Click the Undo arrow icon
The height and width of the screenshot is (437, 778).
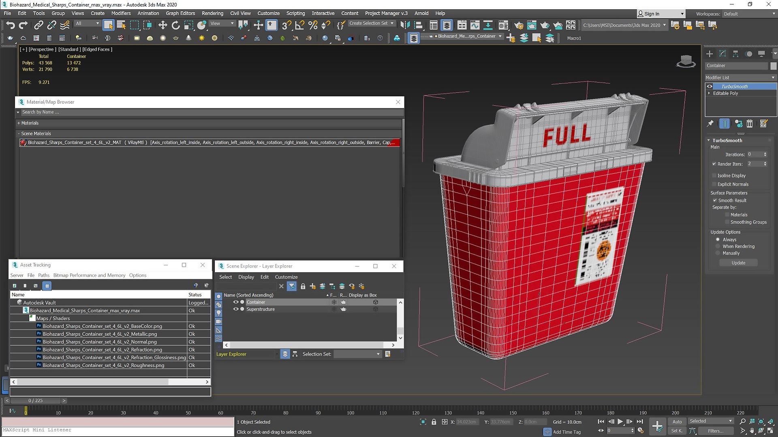click(10, 25)
